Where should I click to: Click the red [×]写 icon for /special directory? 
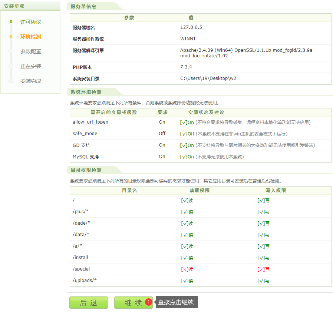coord(264,269)
